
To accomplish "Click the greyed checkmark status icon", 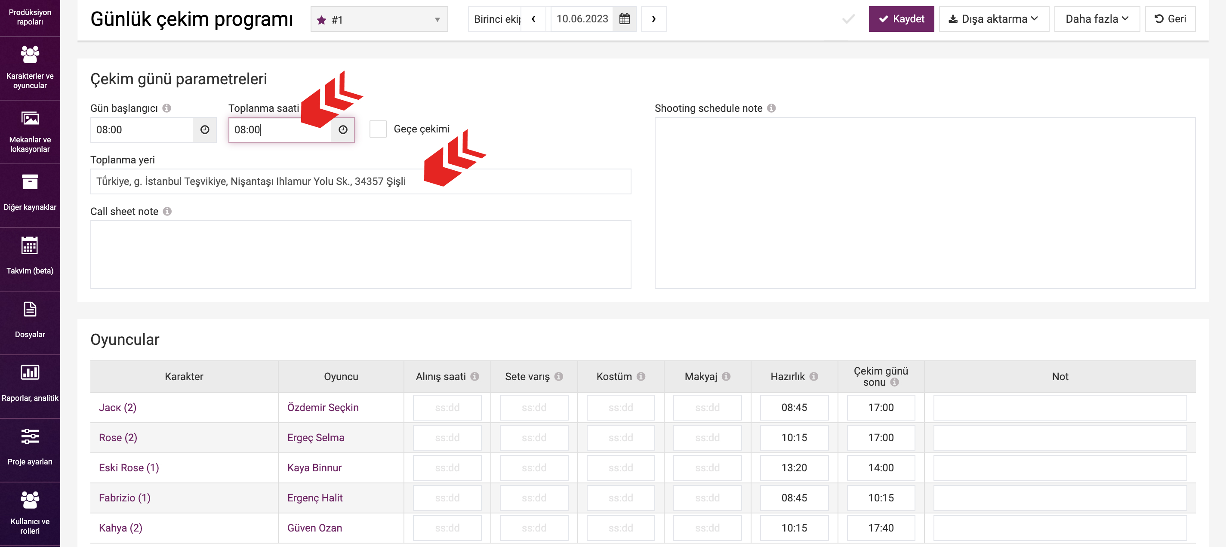I will click(848, 19).
